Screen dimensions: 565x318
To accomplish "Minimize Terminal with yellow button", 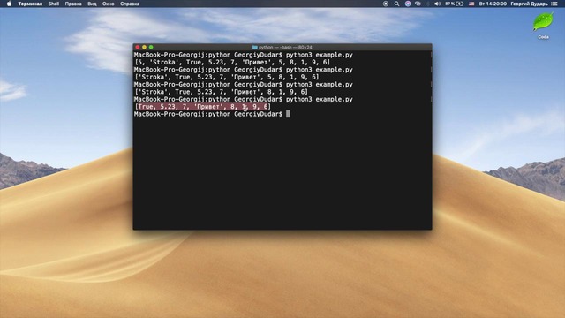I will (144, 47).
